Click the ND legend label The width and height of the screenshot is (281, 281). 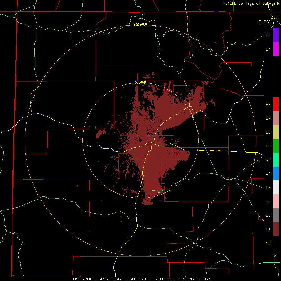point(268,243)
